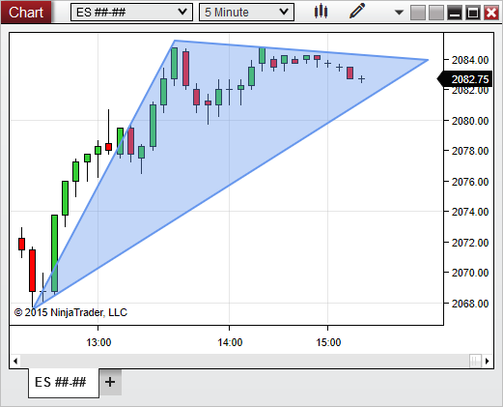Viewport: 503px width, 407px height.
Task: Click the right scroll arrow
Action: point(488,361)
